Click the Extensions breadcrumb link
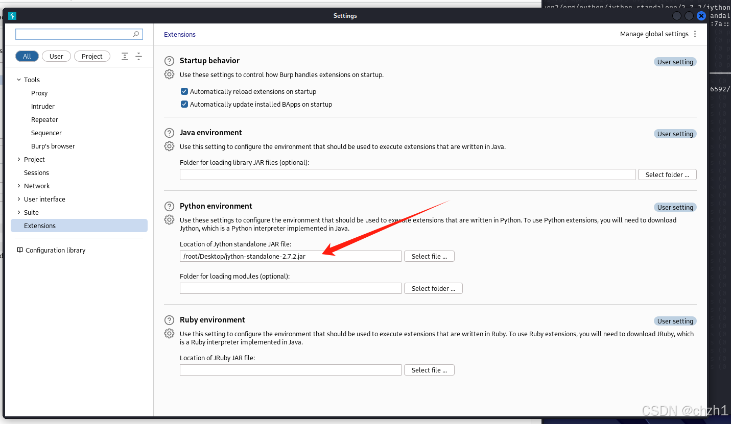This screenshot has width=731, height=424. point(180,34)
